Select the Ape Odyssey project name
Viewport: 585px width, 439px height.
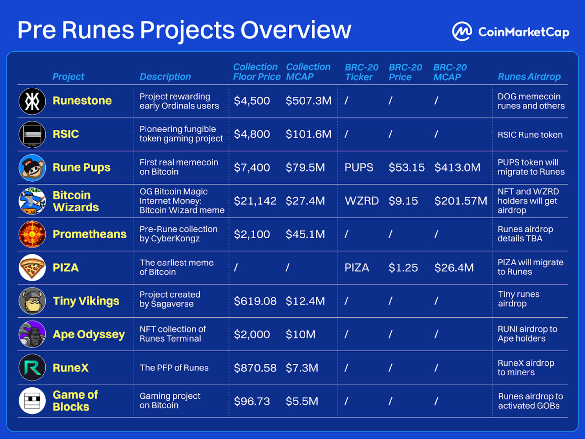point(89,335)
